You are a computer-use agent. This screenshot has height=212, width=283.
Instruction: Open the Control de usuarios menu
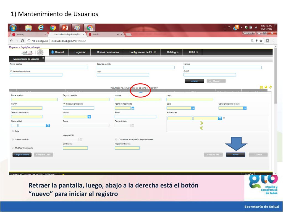pos(108,52)
